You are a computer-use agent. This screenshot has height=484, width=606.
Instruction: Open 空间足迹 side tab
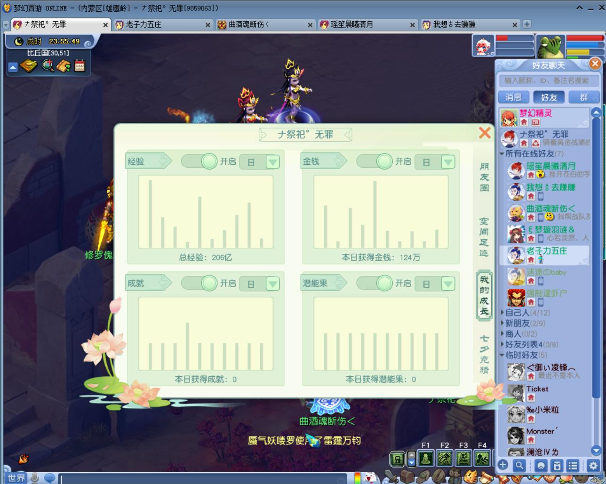(x=484, y=237)
